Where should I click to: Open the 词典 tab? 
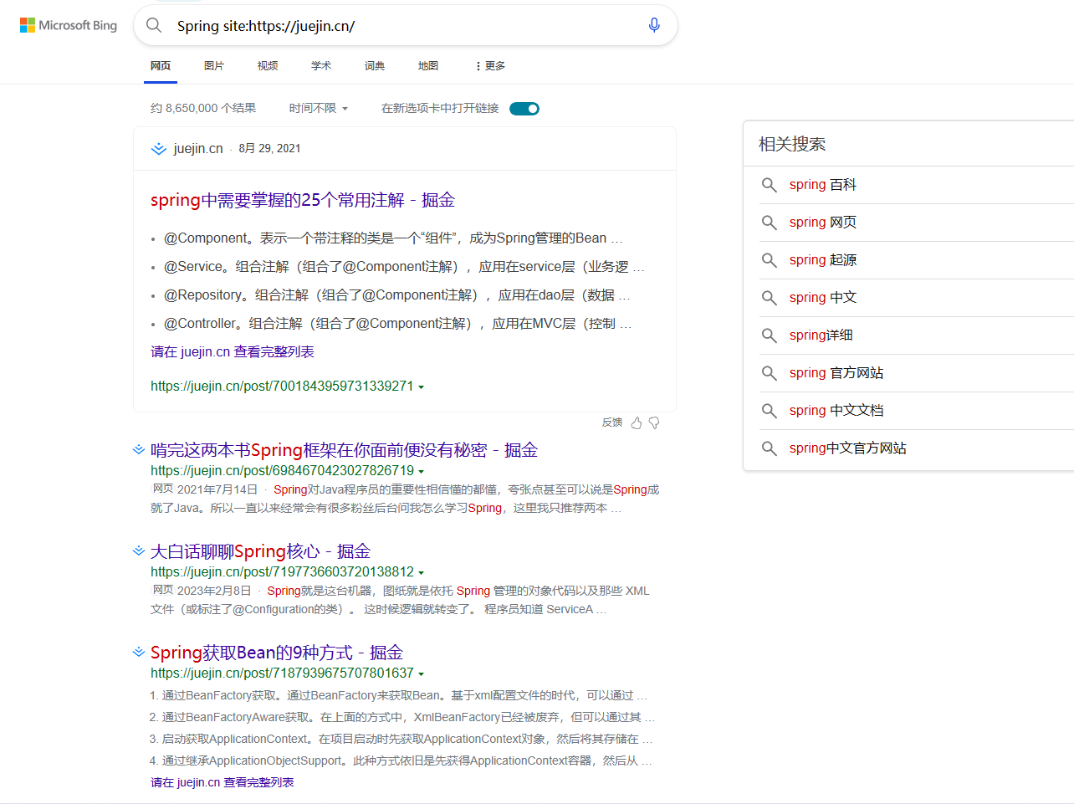point(375,65)
